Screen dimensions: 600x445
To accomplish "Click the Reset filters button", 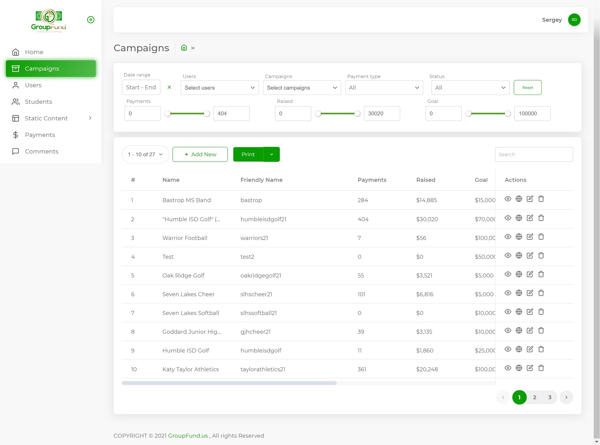I will coord(527,87).
